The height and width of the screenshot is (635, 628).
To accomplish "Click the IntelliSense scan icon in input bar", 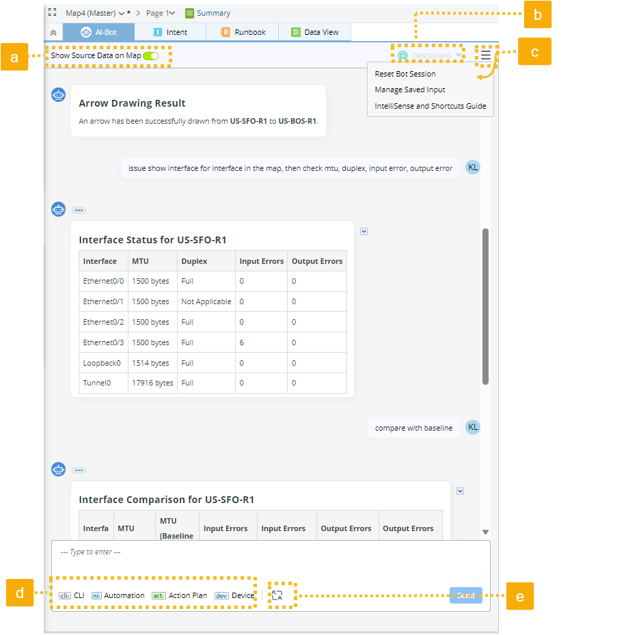I will pyautogui.click(x=277, y=595).
